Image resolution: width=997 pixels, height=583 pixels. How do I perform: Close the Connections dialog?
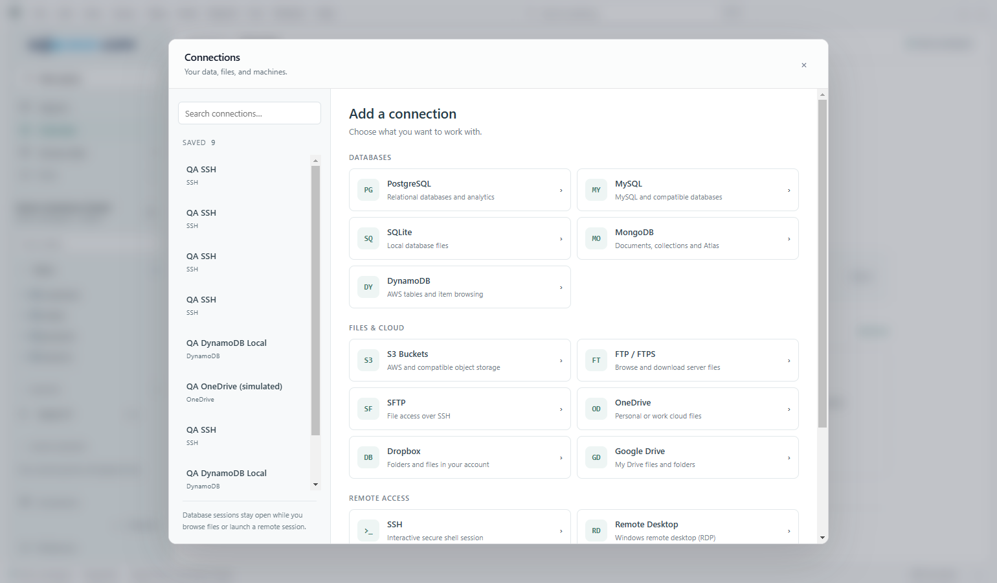[804, 65]
